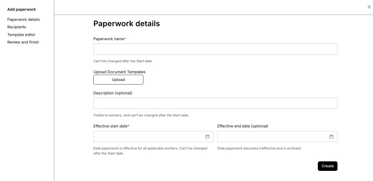
Task: Click the Effective end date (optional) label
Action: coord(243,126)
